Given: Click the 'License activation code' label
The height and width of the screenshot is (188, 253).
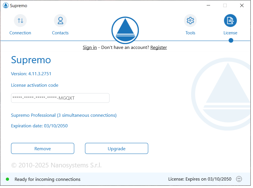Looking at the screenshot, I should click(x=35, y=85).
